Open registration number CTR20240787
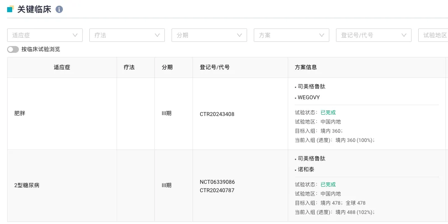The width and height of the screenshot is (448, 224). tap(217, 190)
